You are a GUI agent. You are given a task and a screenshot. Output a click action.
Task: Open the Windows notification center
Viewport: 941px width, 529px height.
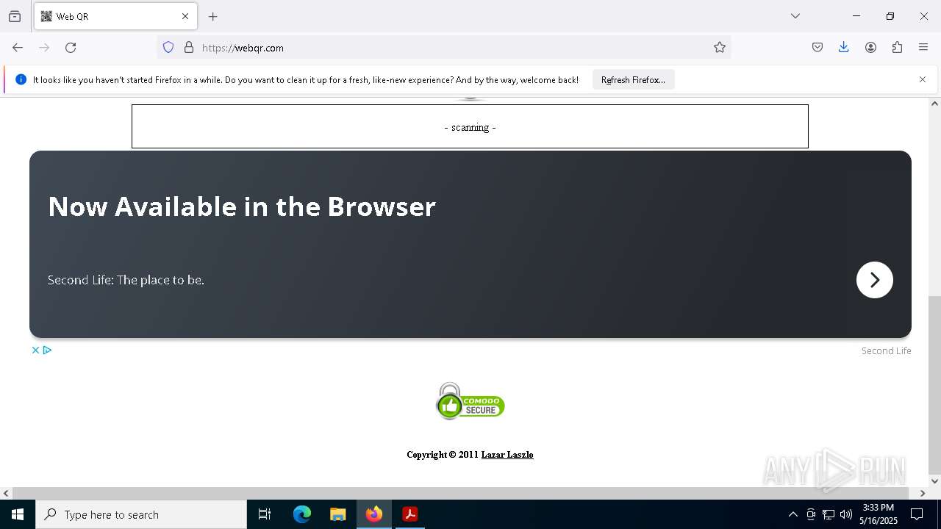tap(917, 514)
